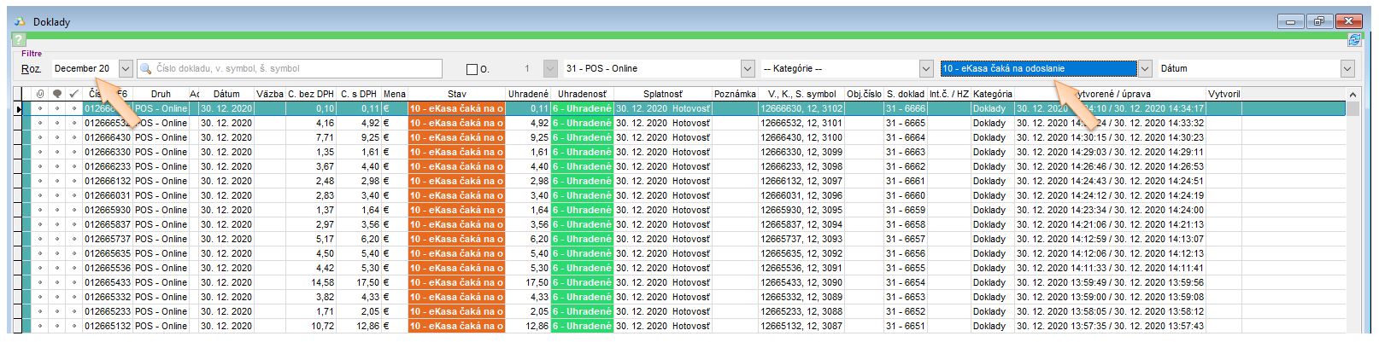This screenshot has width=1379, height=342.
Task: Select the row with document 012665433
Action: [x=108, y=282]
